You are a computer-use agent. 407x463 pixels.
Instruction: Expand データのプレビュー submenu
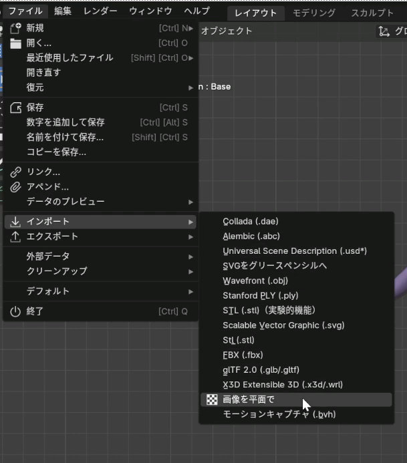click(100, 202)
